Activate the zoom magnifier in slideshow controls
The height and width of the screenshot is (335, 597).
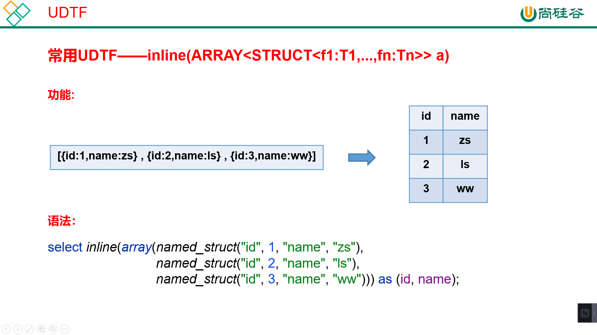tap(53, 329)
